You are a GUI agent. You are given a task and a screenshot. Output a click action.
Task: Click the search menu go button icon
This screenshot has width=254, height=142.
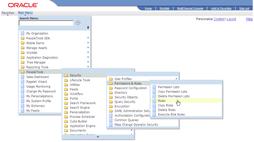[78, 23]
